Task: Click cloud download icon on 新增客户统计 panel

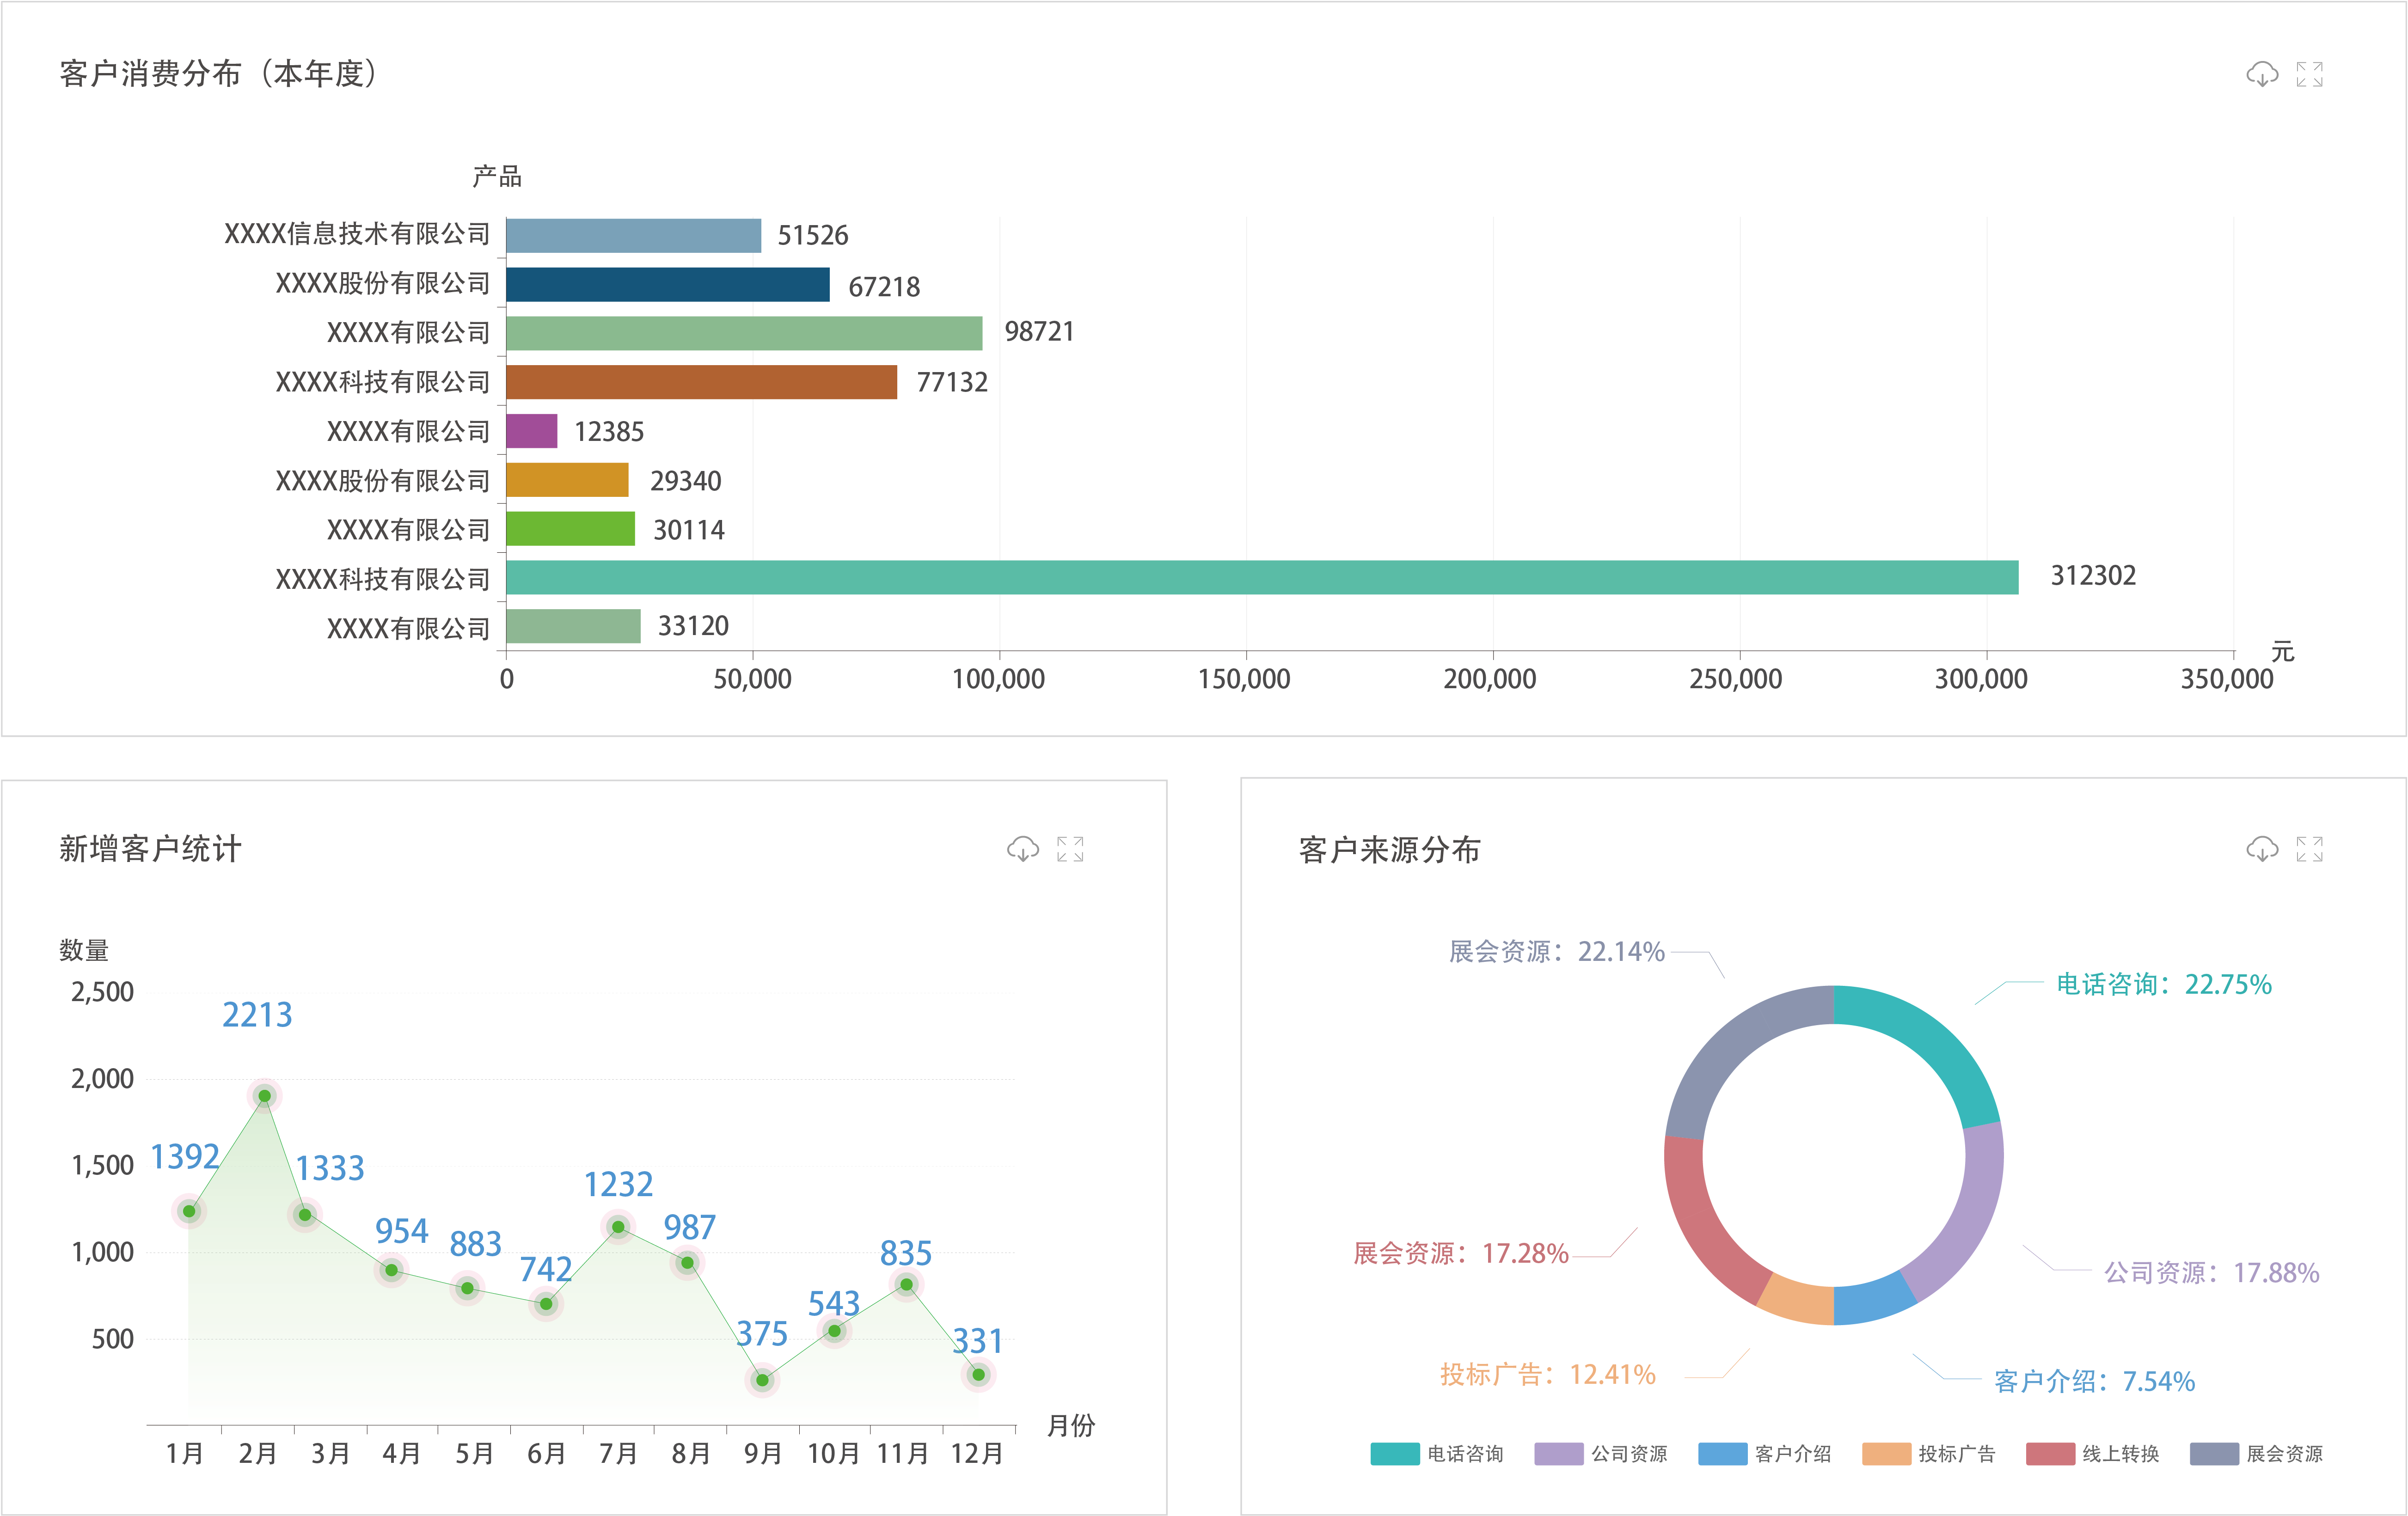Action: pos(1022,849)
